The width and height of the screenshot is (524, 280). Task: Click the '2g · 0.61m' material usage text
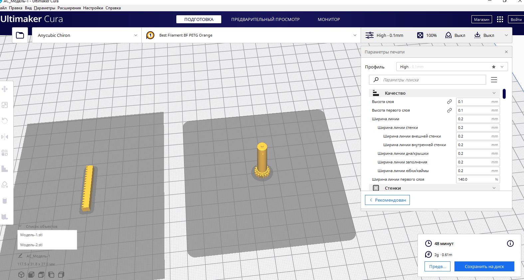443,255
